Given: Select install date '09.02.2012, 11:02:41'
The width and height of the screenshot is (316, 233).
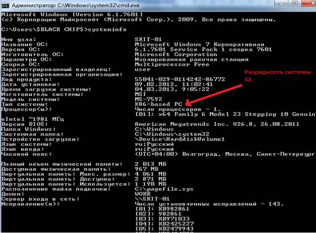Looking at the screenshot, I should click(x=174, y=84).
